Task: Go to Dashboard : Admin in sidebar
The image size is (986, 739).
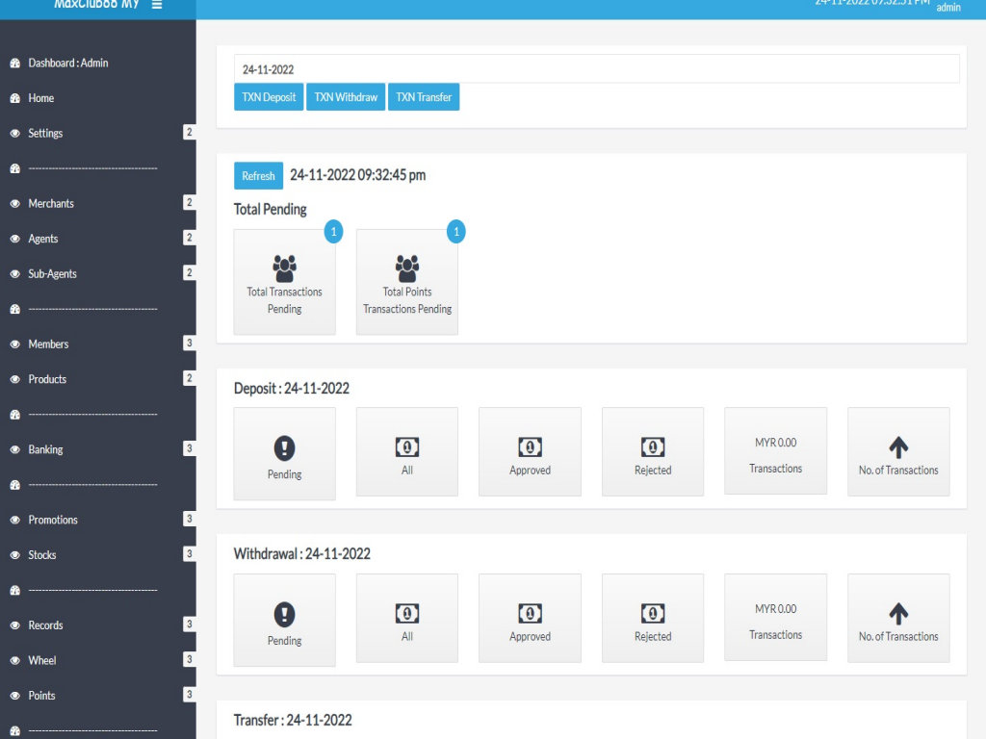Action: 67,64
